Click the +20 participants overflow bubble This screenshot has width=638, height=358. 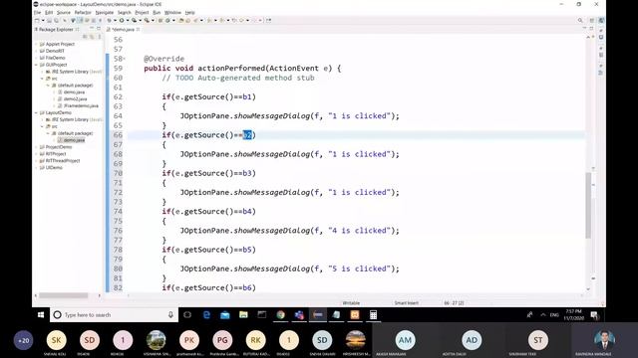click(x=23, y=340)
